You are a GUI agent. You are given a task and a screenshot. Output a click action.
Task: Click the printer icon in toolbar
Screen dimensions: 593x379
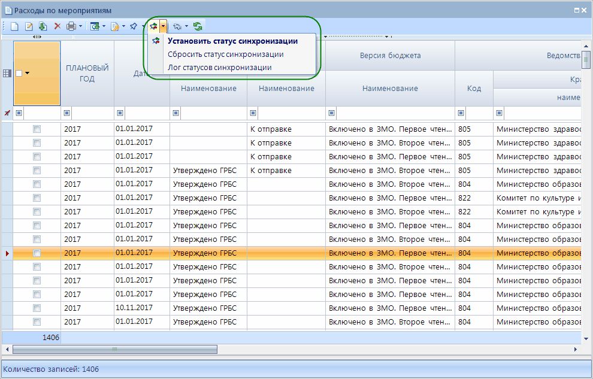(71, 26)
